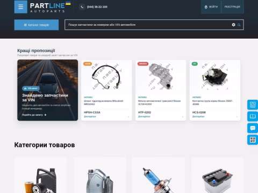The image size is (258, 193).
Task: Follow the Перейти до запиту link
Action: (x=34, y=115)
